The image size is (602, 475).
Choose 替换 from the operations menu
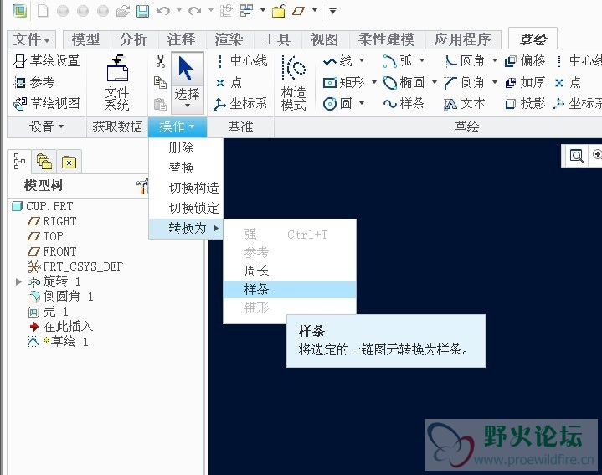coord(186,168)
